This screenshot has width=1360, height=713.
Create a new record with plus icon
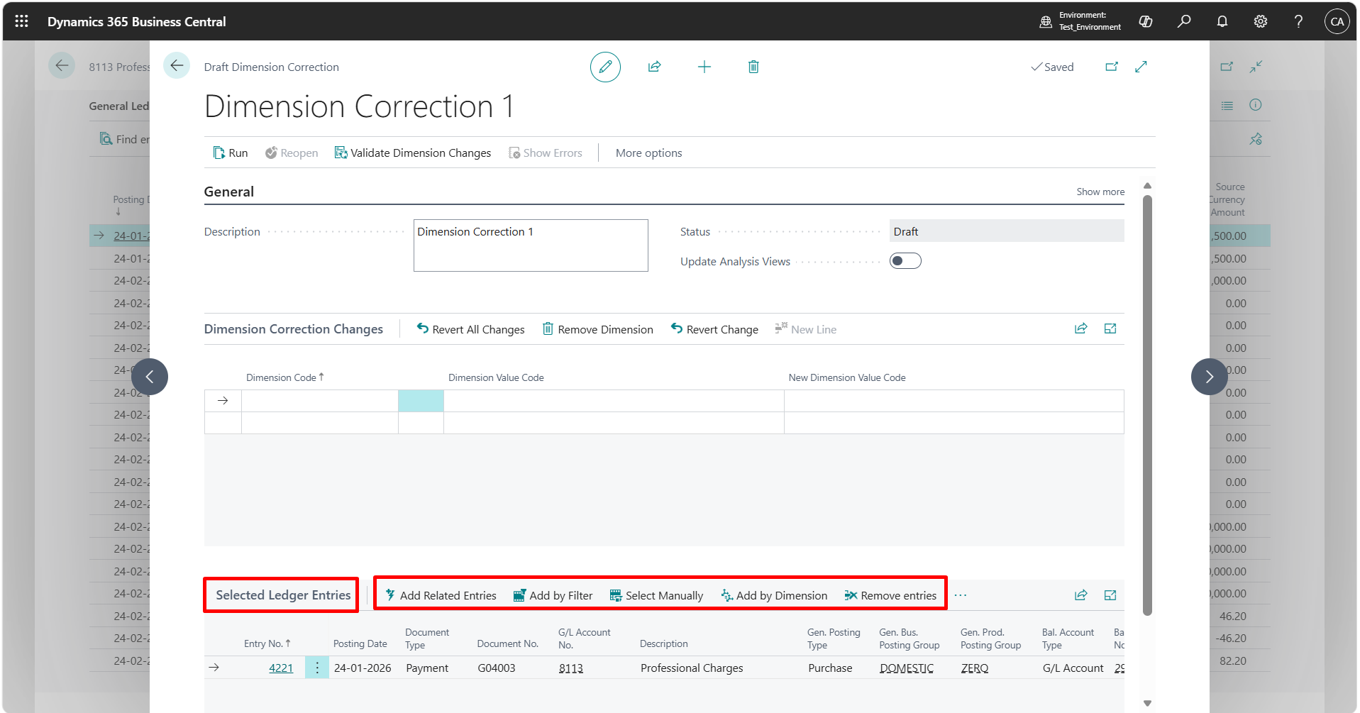(x=704, y=67)
